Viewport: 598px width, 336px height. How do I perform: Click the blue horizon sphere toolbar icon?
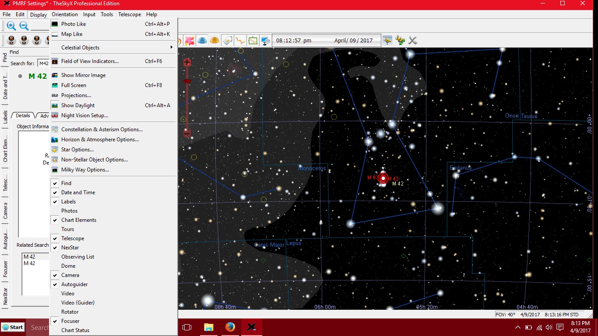pos(202,40)
